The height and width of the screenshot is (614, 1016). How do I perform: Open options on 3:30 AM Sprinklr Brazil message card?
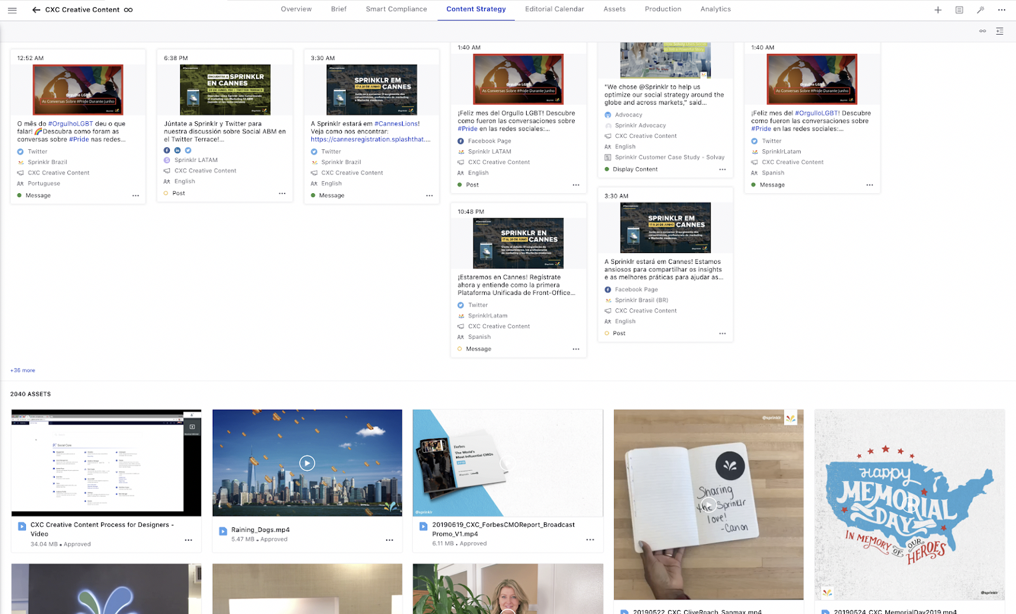[429, 196]
